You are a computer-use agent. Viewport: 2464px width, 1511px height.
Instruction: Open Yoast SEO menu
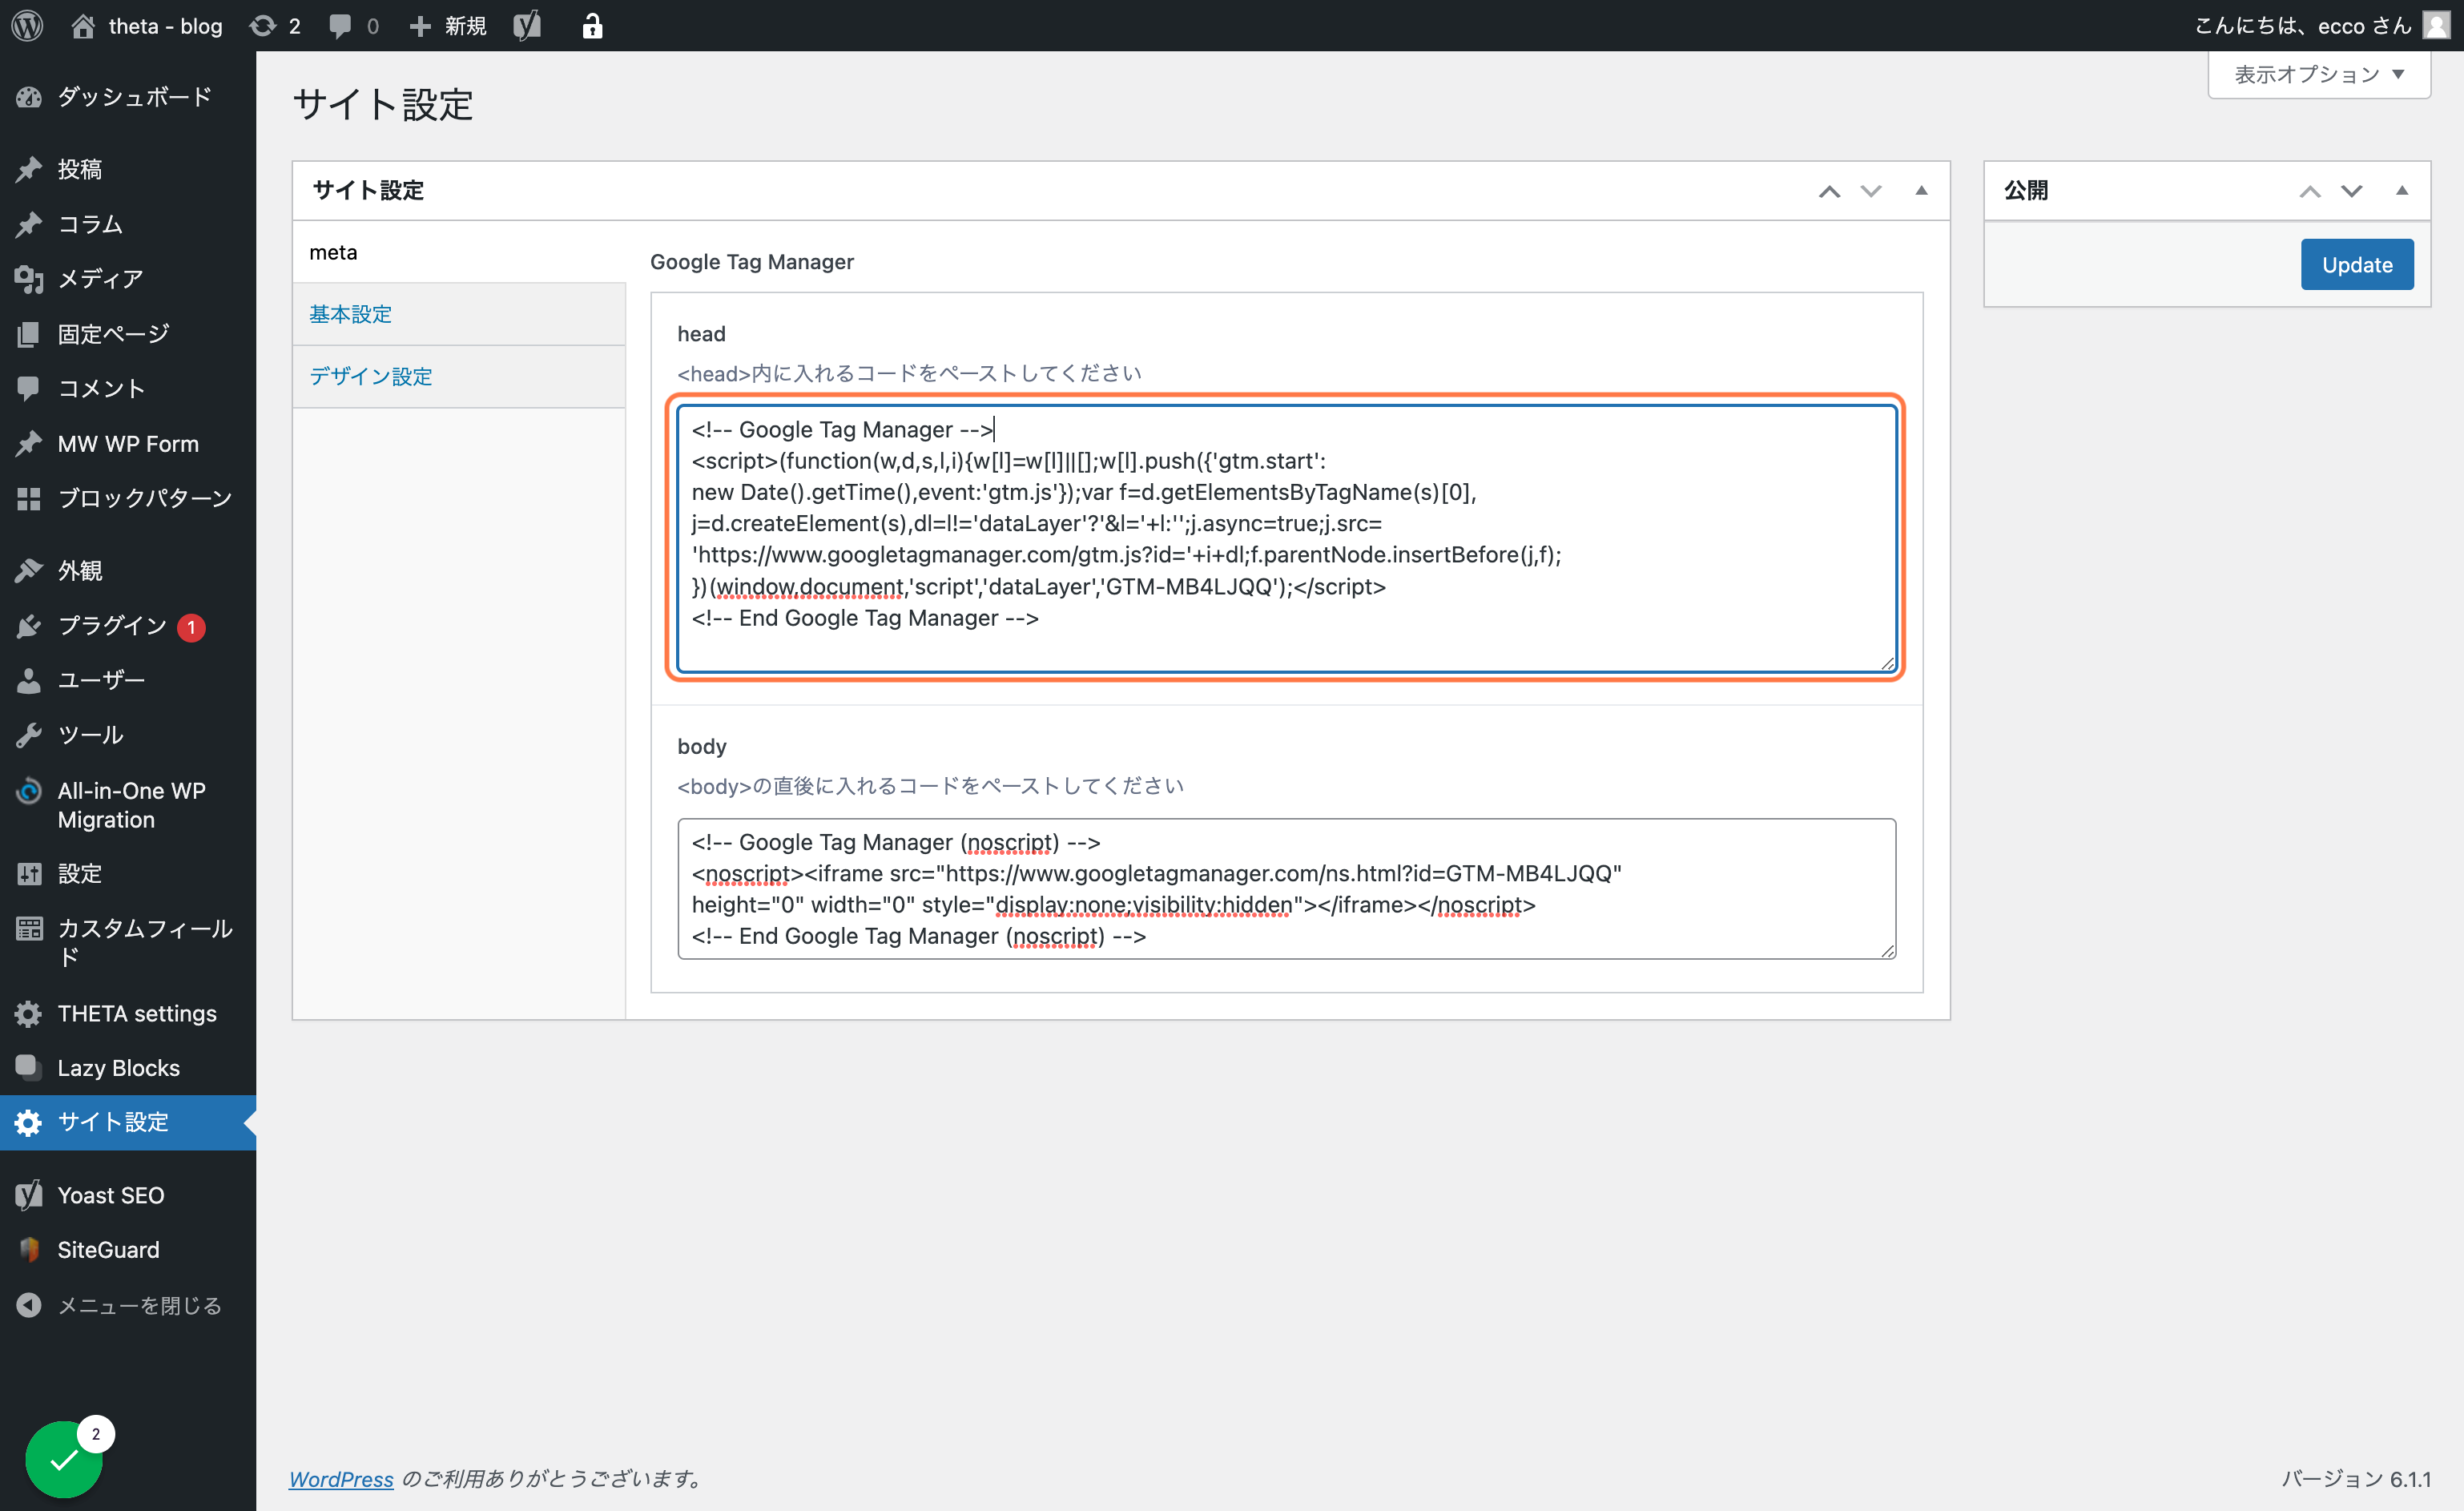(x=128, y=1196)
